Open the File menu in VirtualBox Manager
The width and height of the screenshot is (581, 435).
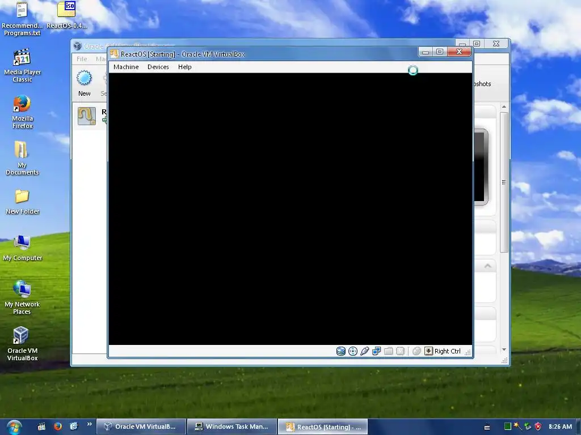(x=82, y=59)
